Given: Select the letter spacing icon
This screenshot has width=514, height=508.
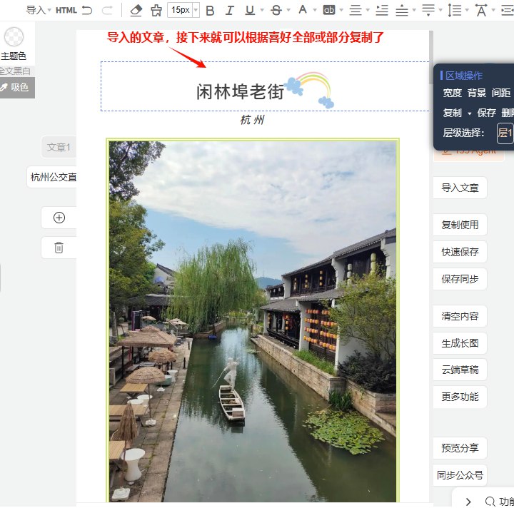Looking at the screenshot, I should tap(481, 11).
